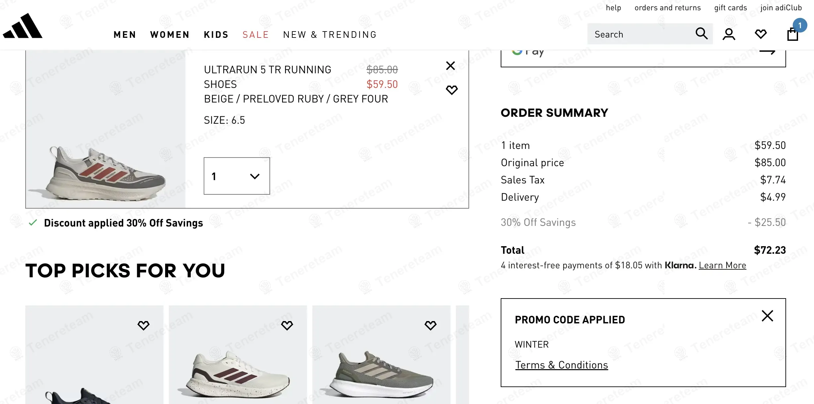
Task: Open the SALE section
Action: click(x=255, y=34)
